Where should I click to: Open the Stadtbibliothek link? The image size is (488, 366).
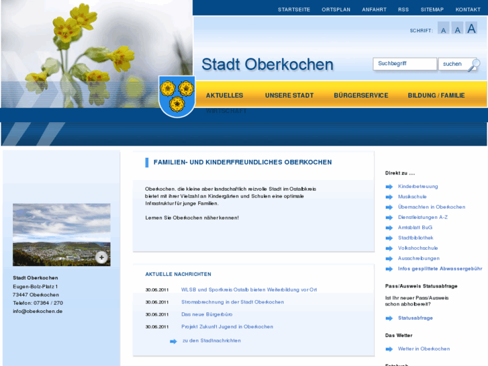(x=416, y=238)
